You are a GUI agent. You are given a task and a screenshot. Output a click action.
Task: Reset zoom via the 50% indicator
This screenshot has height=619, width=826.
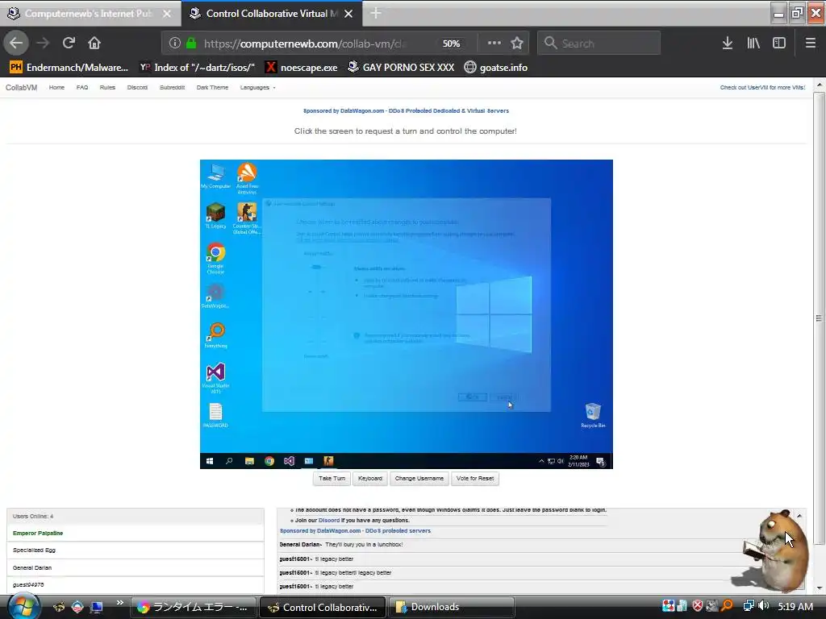point(451,44)
